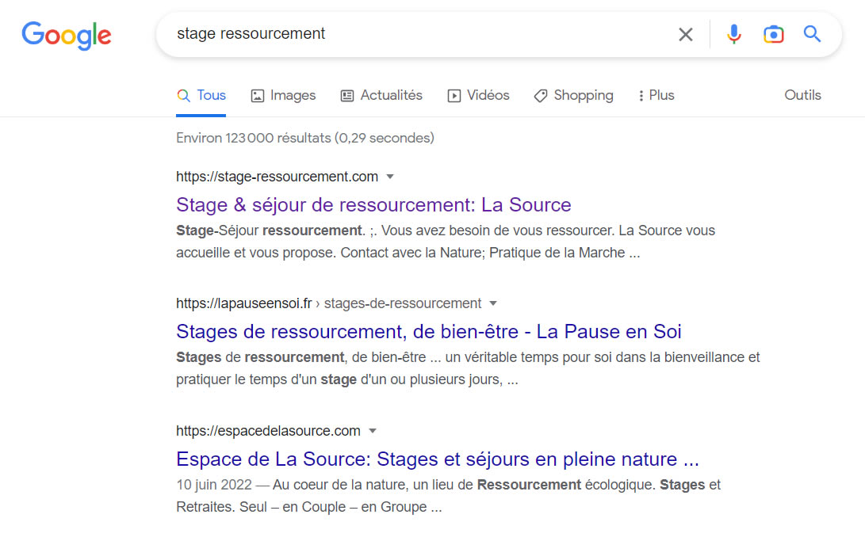The width and height of the screenshot is (865, 541).
Task: Click the blue magnifying glass search button
Action: point(812,34)
